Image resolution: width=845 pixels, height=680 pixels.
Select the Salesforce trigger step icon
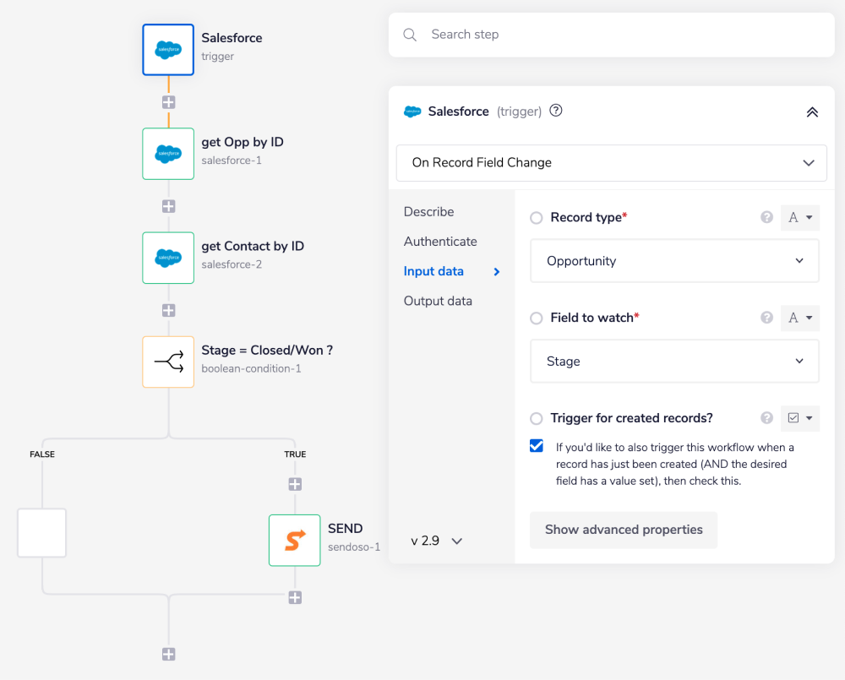click(x=168, y=50)
